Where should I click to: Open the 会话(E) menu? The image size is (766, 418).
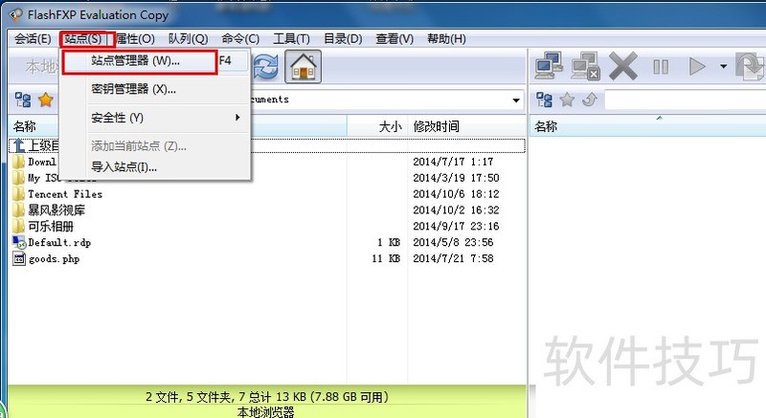click(x=33, y=39)
